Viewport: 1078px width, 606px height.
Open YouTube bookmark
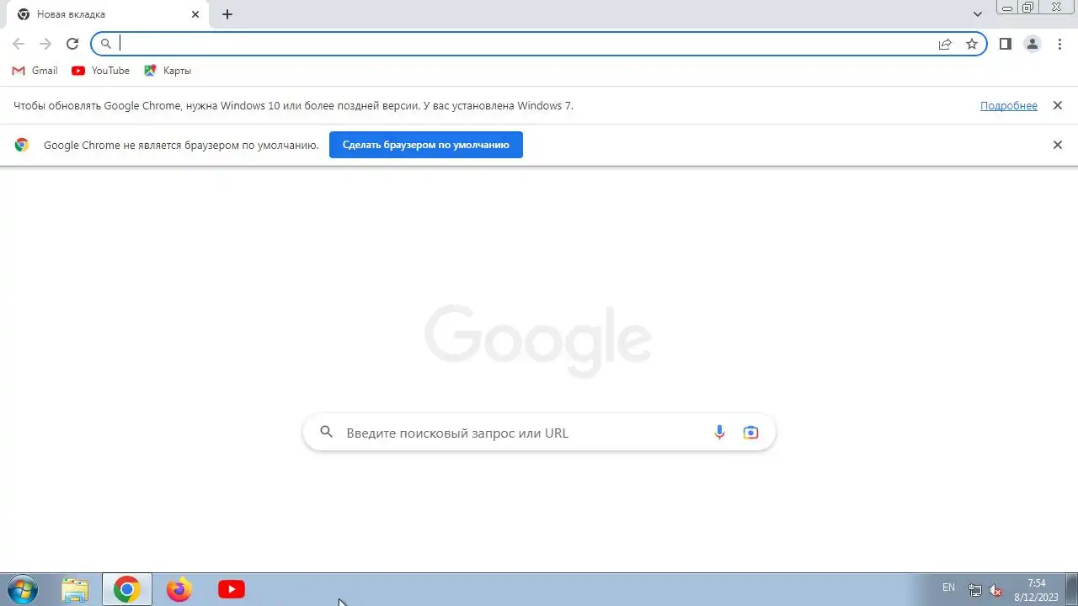[101, 71]
